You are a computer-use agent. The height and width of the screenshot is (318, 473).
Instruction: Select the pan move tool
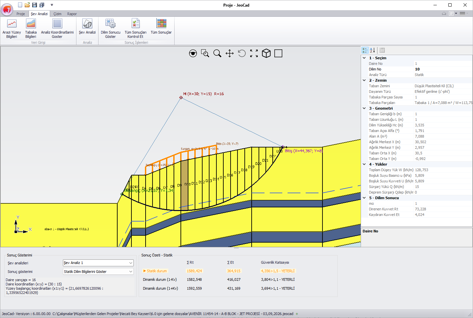(x=230, y=53)
